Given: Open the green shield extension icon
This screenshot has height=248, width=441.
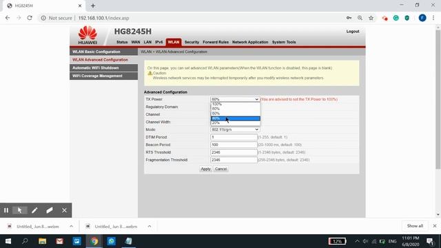Looking at the screenshot, I should point(407,18).
